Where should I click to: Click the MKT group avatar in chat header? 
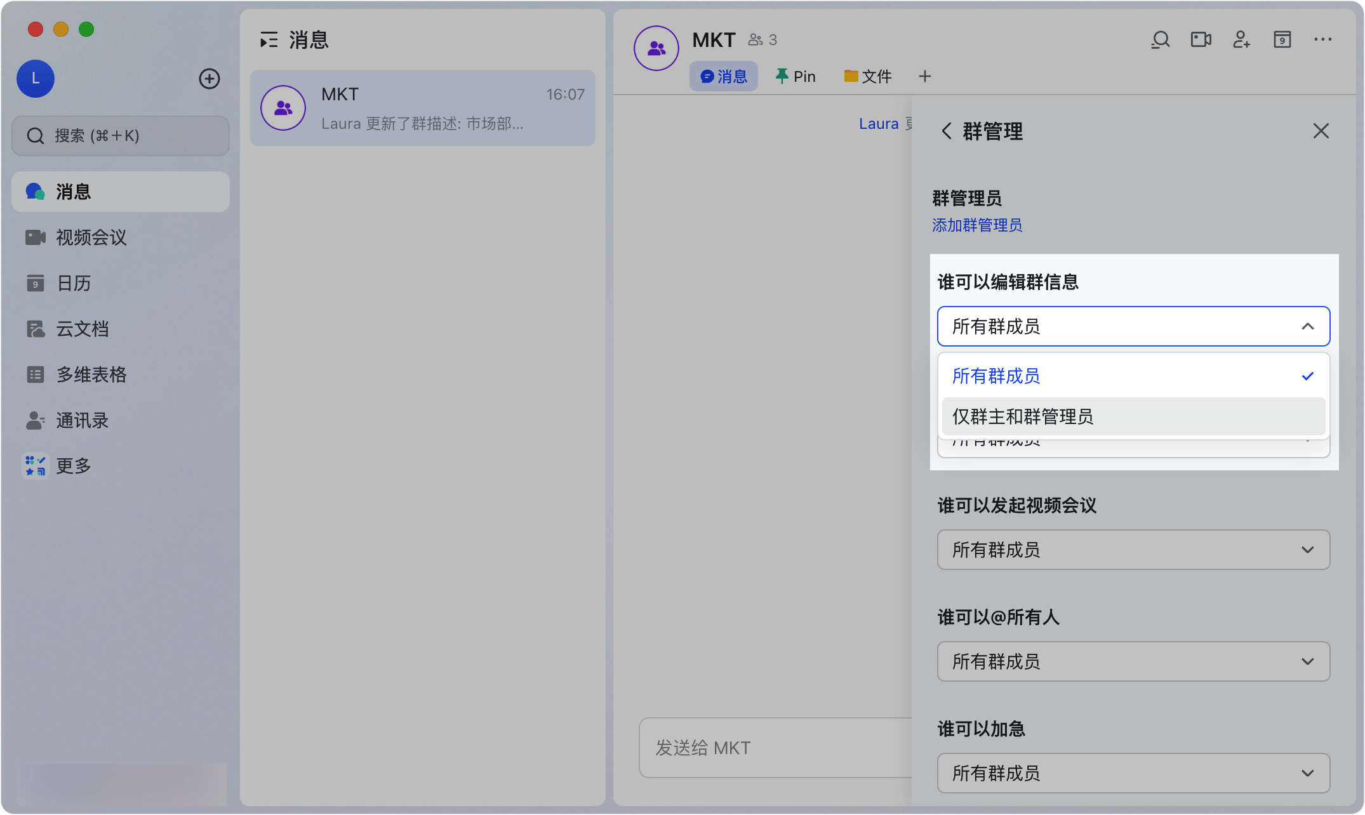pos(656,48)
